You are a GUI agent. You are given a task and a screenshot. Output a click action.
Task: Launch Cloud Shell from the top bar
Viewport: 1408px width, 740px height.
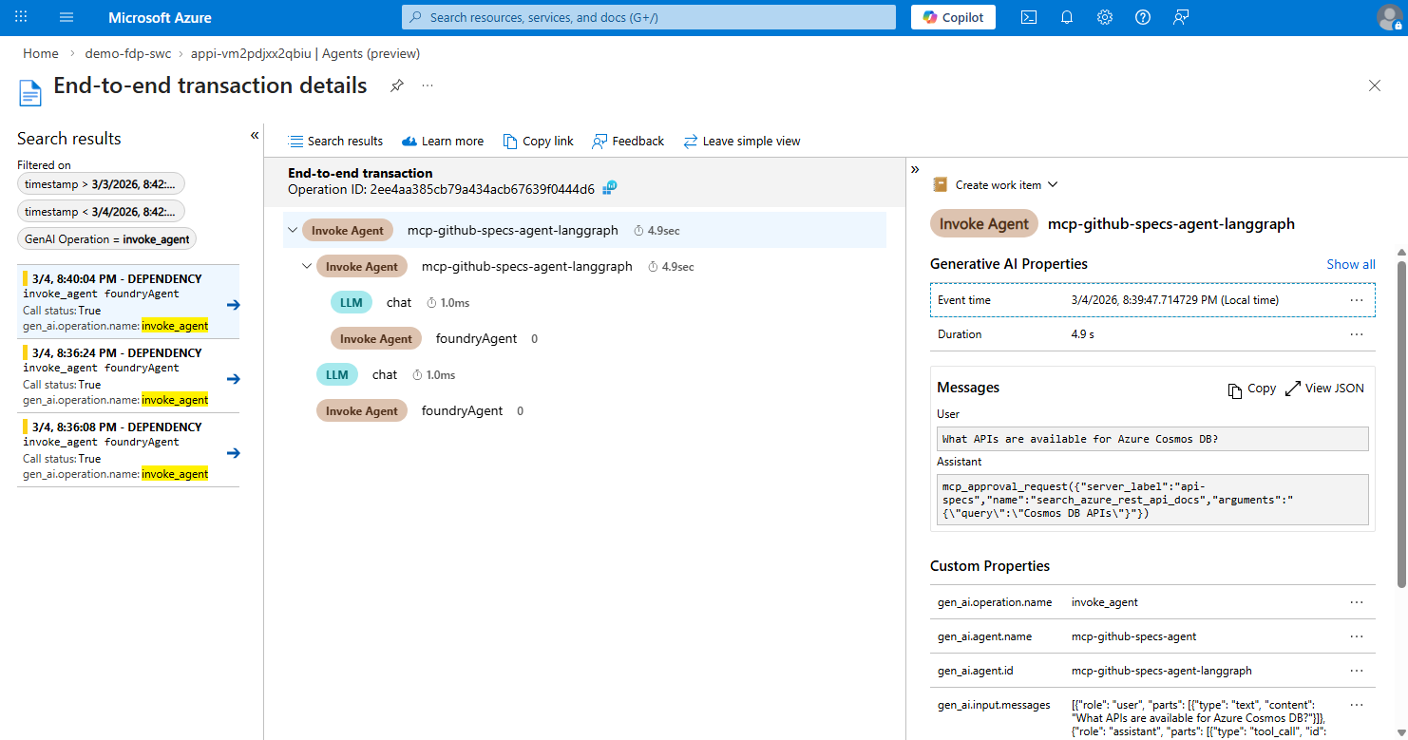tap(1029, 17)
